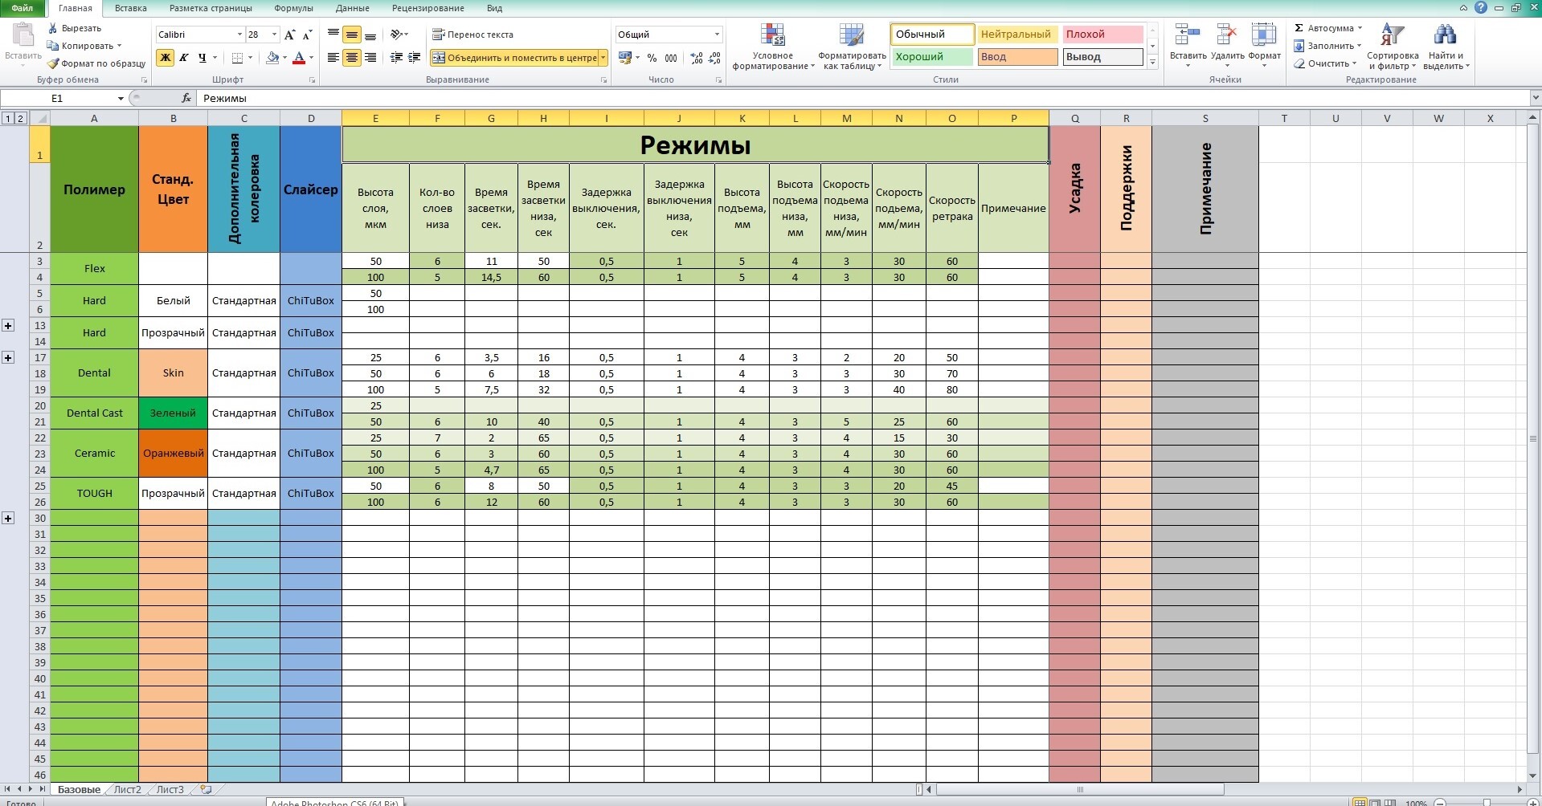Image resolution: width=1542 pixels, height=806 pixels.
Task: Expand grouped rows with plus beside row 17
Action: [8, 357]
